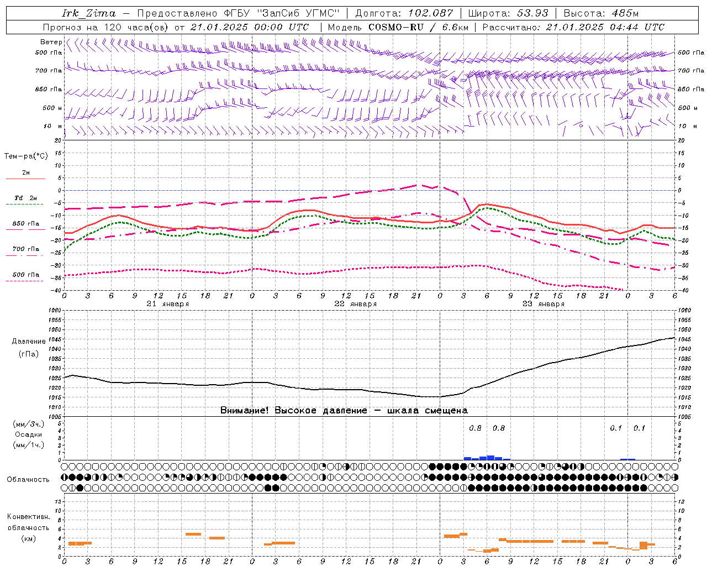Click the Тем-ра(°C) axis title
Screen dimensions: 707x566
[26, 156]
